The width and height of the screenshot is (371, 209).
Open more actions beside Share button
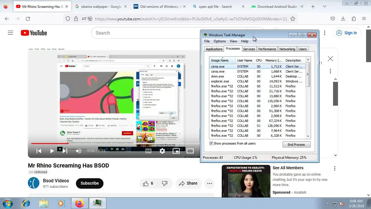[209, 183]
